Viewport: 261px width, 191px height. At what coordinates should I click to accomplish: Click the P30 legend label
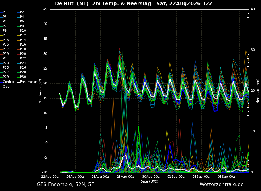point(23,77)
